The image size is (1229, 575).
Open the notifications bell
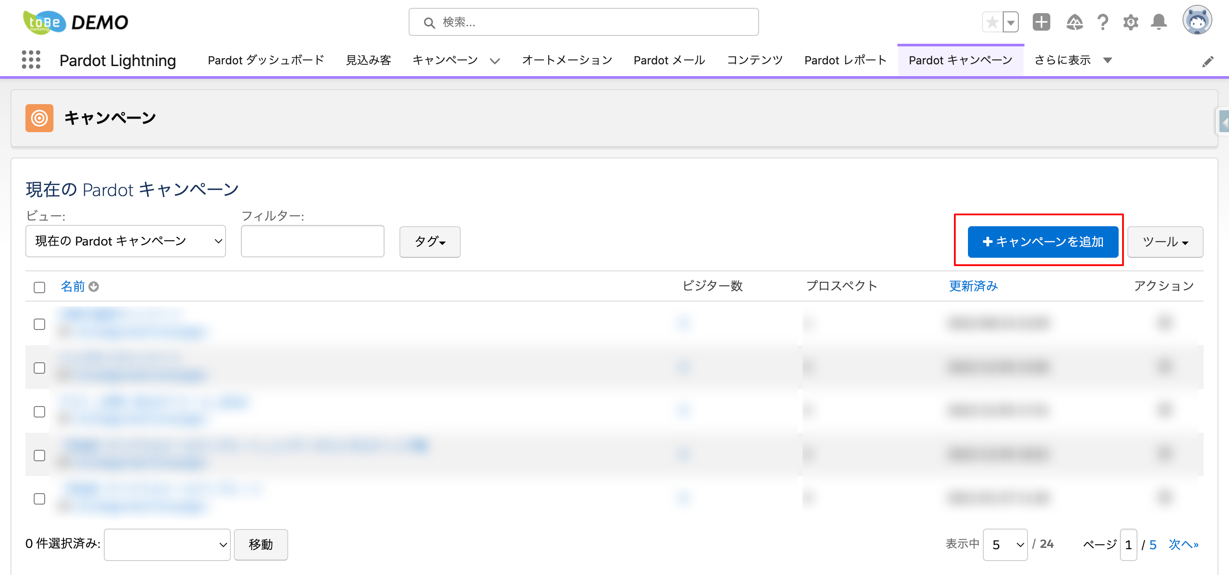pyautogui.click(x=1158, y=22)
